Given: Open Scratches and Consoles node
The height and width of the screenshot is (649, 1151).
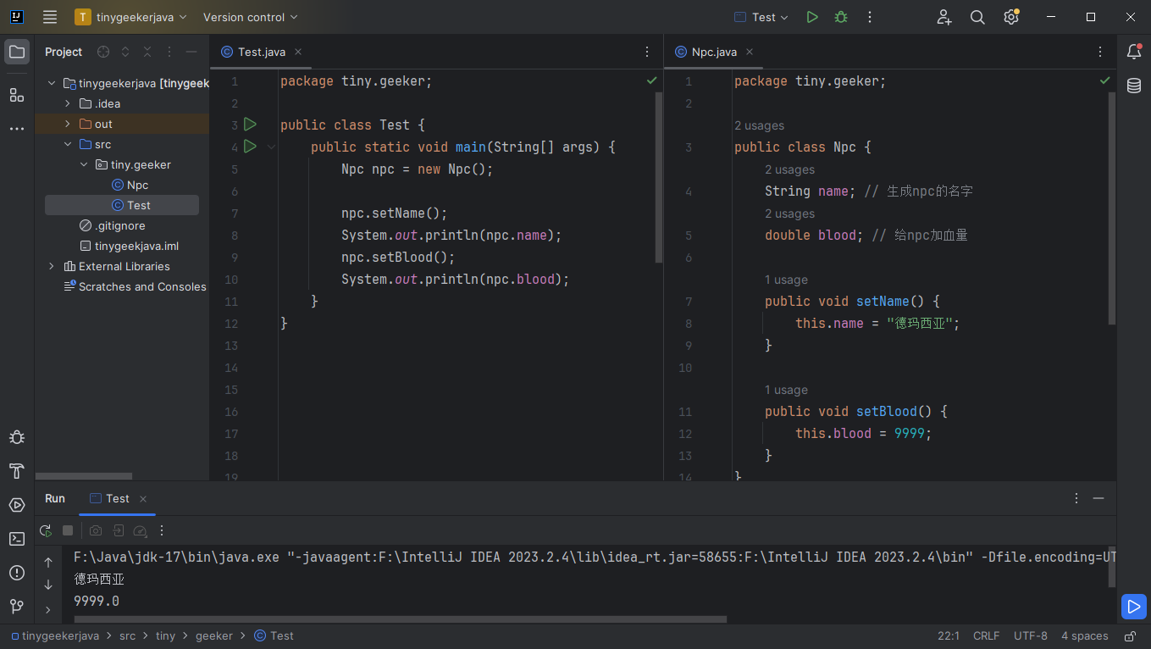Looking at the screenshot, I should coord(135,286).
